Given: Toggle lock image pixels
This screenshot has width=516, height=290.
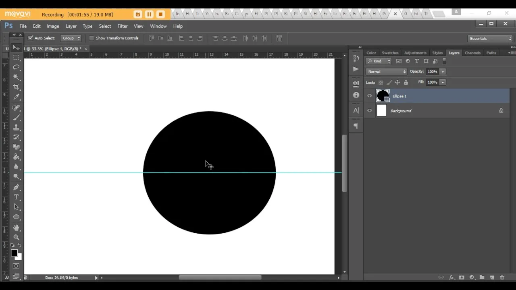Looking at the screenshot, I should [x=389, y=83].
